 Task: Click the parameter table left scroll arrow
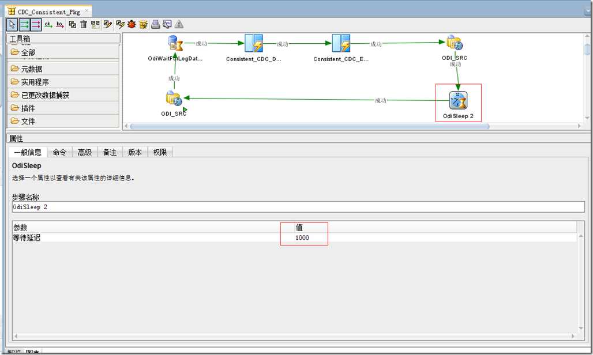click(16, 336)
